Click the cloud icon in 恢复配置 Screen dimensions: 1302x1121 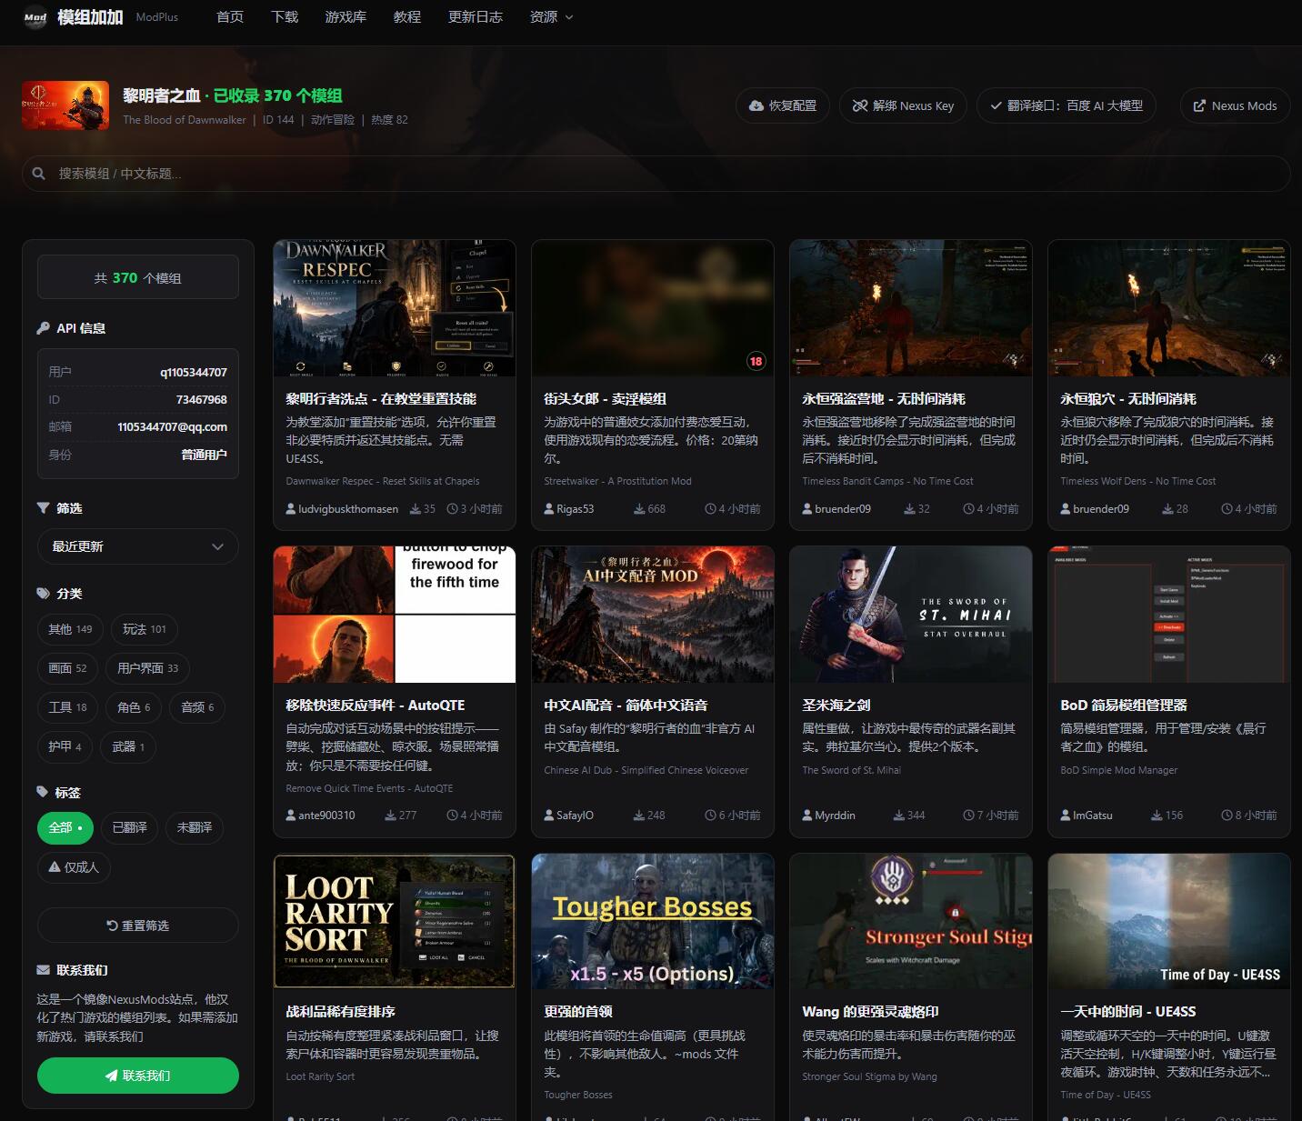pyautogui.click(x=756, y=105)
